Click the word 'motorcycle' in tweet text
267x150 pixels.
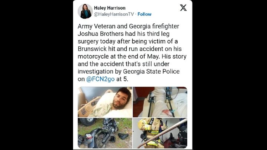(x=93, y=56)
